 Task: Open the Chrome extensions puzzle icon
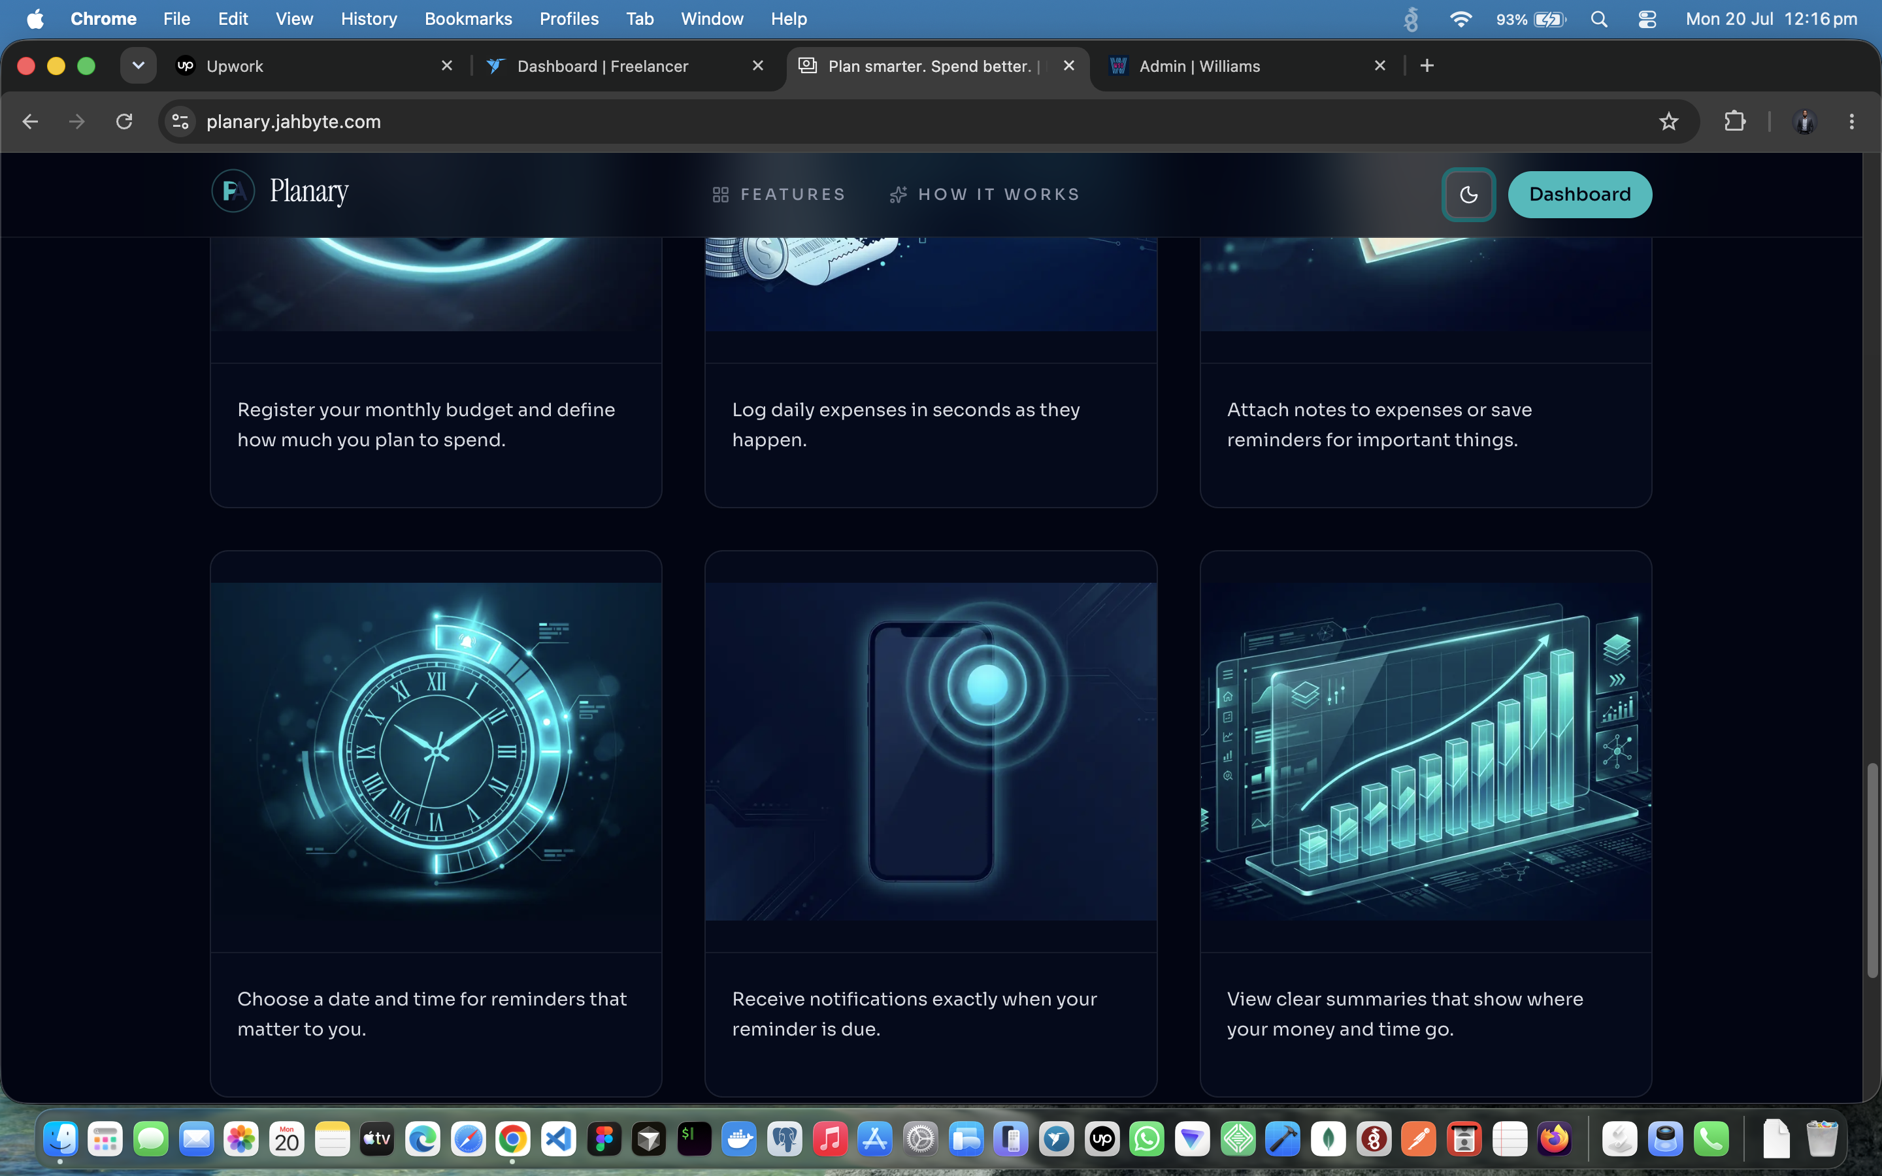click(1735, 122)
